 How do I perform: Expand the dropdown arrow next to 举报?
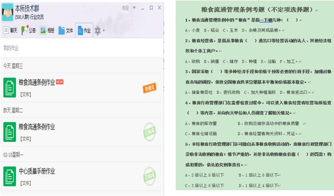click(134, 8)
